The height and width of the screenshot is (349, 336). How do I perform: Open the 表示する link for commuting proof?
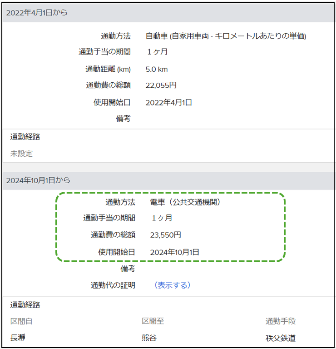point(172,285)
